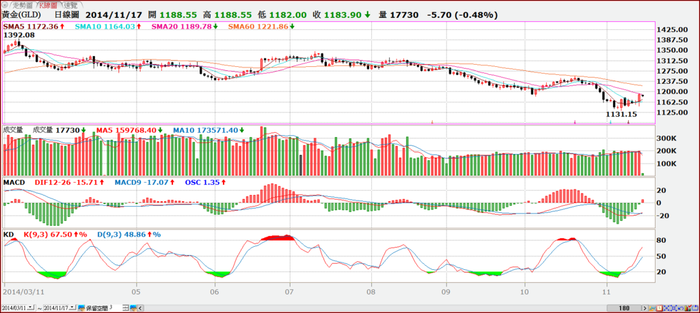Click the bar chart indicator settings icon

tap(688, 308)
